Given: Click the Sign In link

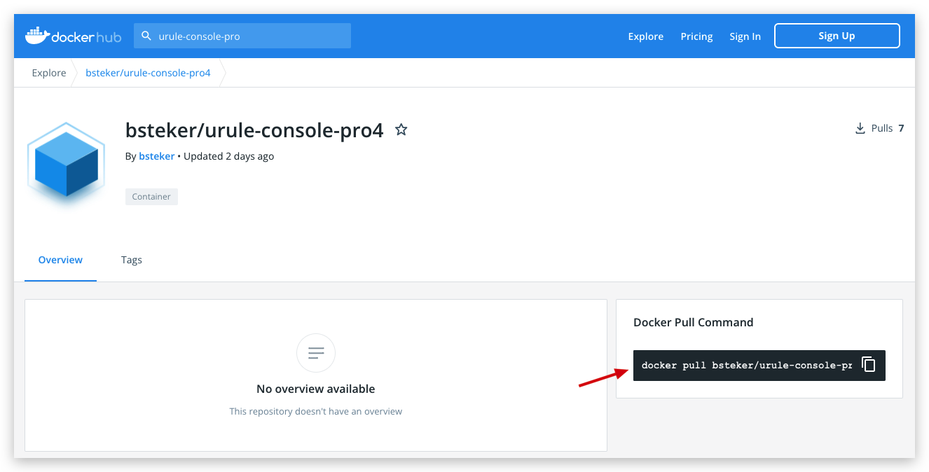Looking at the screenshot, I should 745,36.
